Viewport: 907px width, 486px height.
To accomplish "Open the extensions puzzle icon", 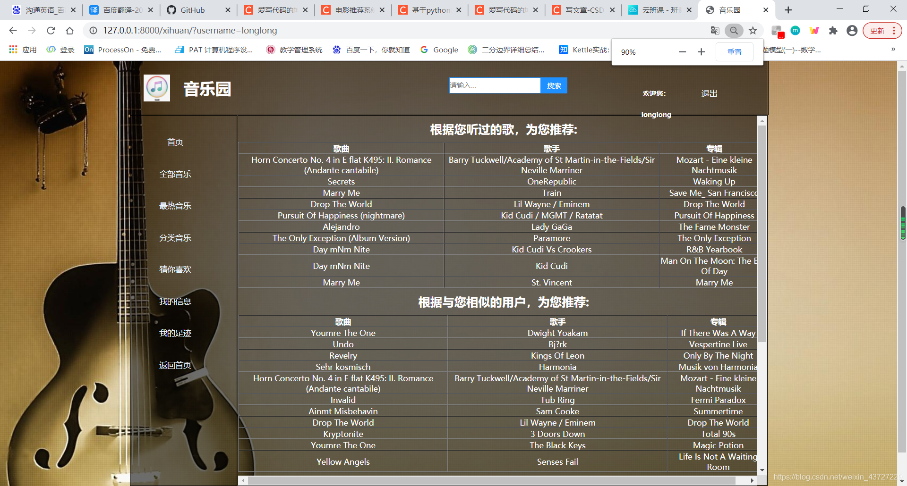I will [833, 31].
